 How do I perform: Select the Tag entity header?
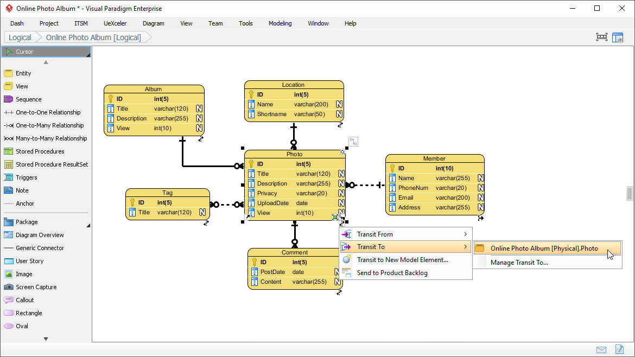(168, 193)
